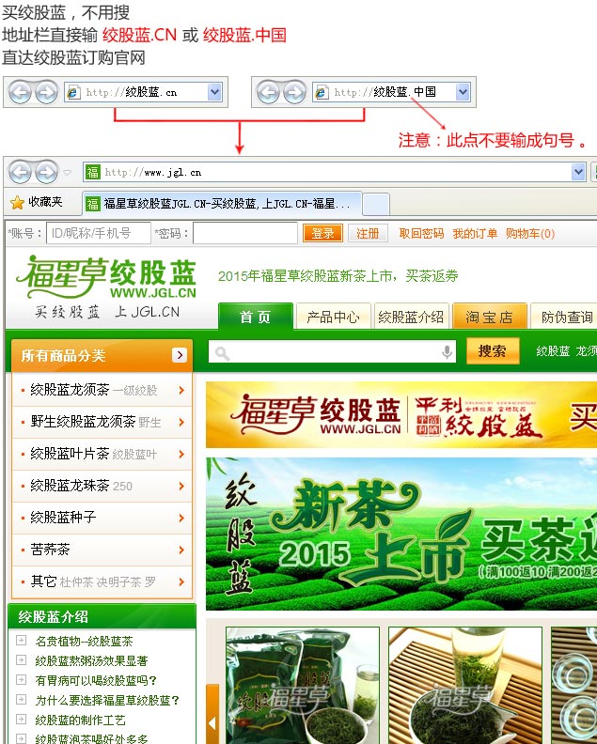Viewport: 597px width, 744px height.
Task: Open address bar dropdown for www.jgl.cn
Action: [578, 172]
